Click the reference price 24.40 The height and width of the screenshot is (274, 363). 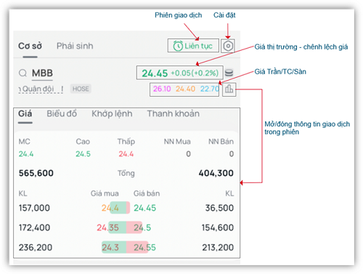coord(185,89)
